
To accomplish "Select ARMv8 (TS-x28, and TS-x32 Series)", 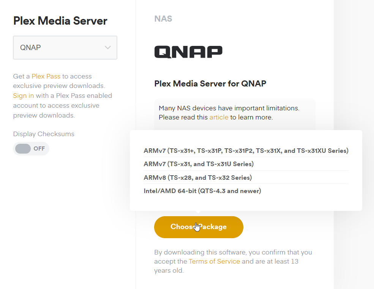I will tap(197, 177).
